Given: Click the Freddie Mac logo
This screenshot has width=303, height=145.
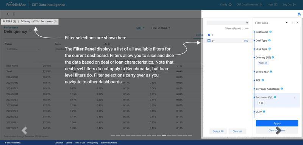Looking at the screenshot, I should tap(16, 5).
